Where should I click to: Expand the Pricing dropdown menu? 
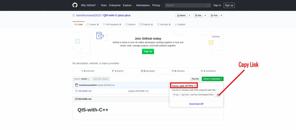click(x=157, y=5)
